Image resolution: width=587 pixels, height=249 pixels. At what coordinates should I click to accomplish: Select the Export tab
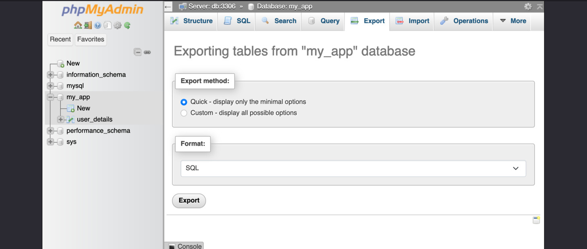(367, 21)
